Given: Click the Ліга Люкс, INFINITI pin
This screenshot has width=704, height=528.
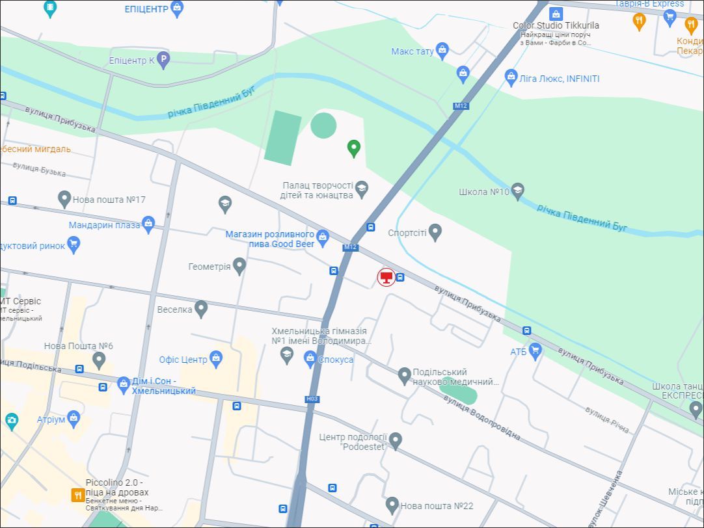Looking at the screenshot, I should point(511,78).
